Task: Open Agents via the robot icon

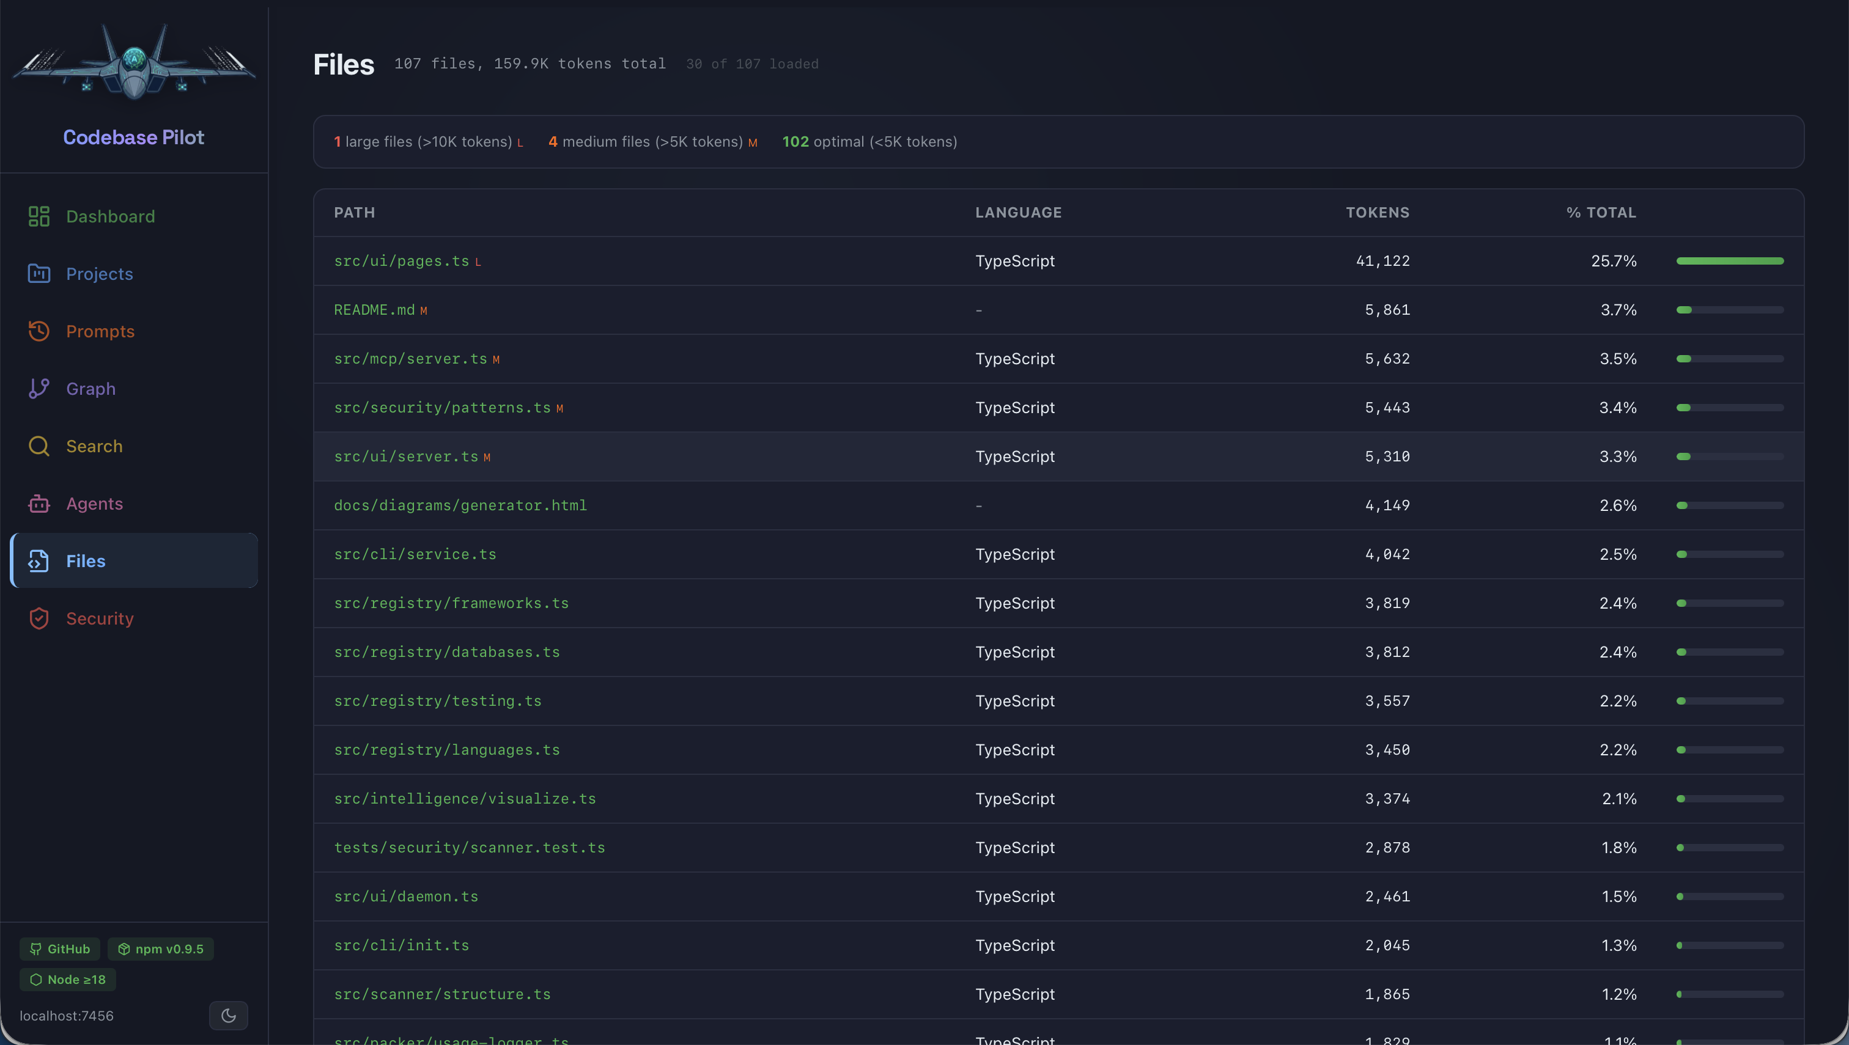Action: 39,503
